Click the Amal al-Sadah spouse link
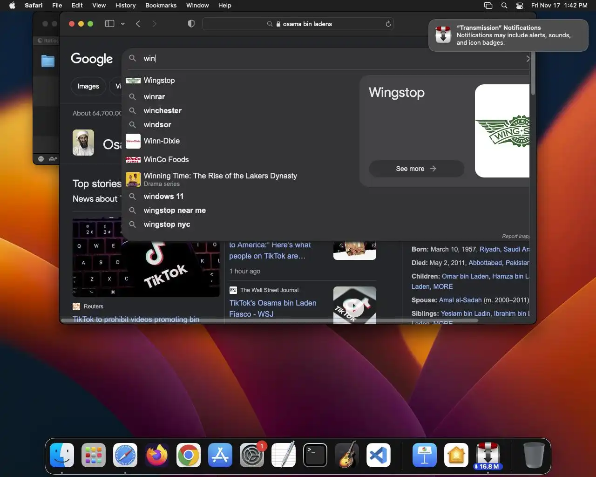The width and height of the screenshot is (596, 477). tap(460, 300)
